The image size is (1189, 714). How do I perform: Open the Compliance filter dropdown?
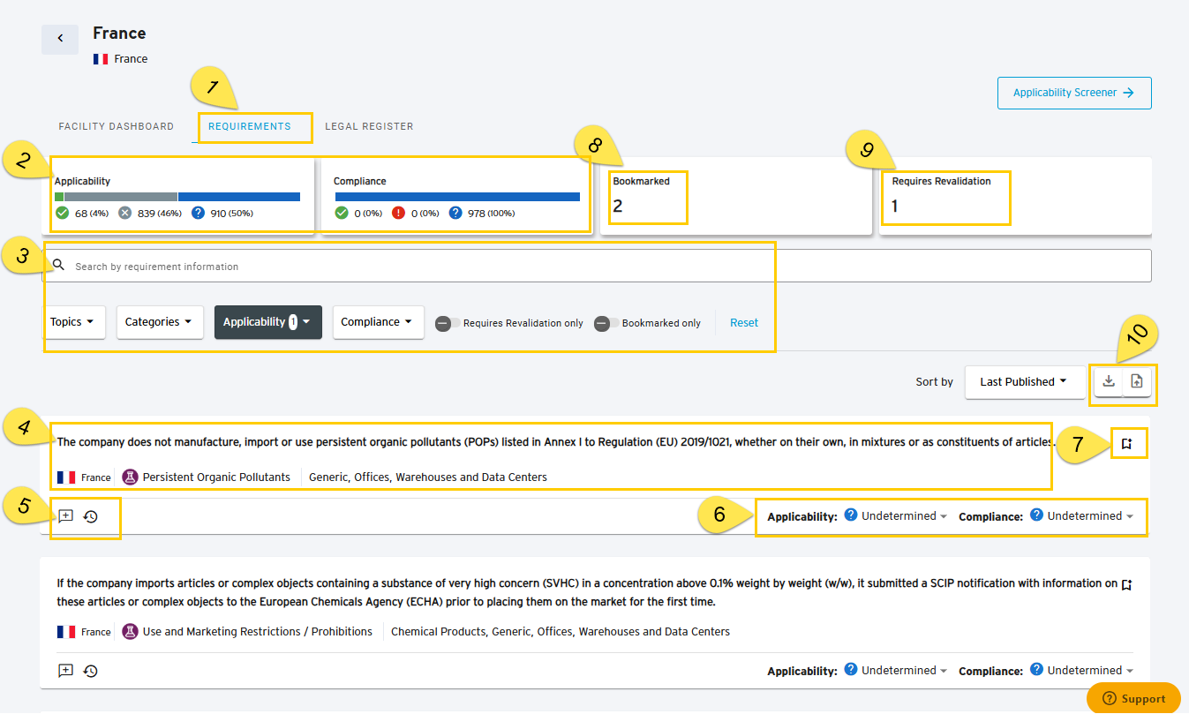[378, 322]
